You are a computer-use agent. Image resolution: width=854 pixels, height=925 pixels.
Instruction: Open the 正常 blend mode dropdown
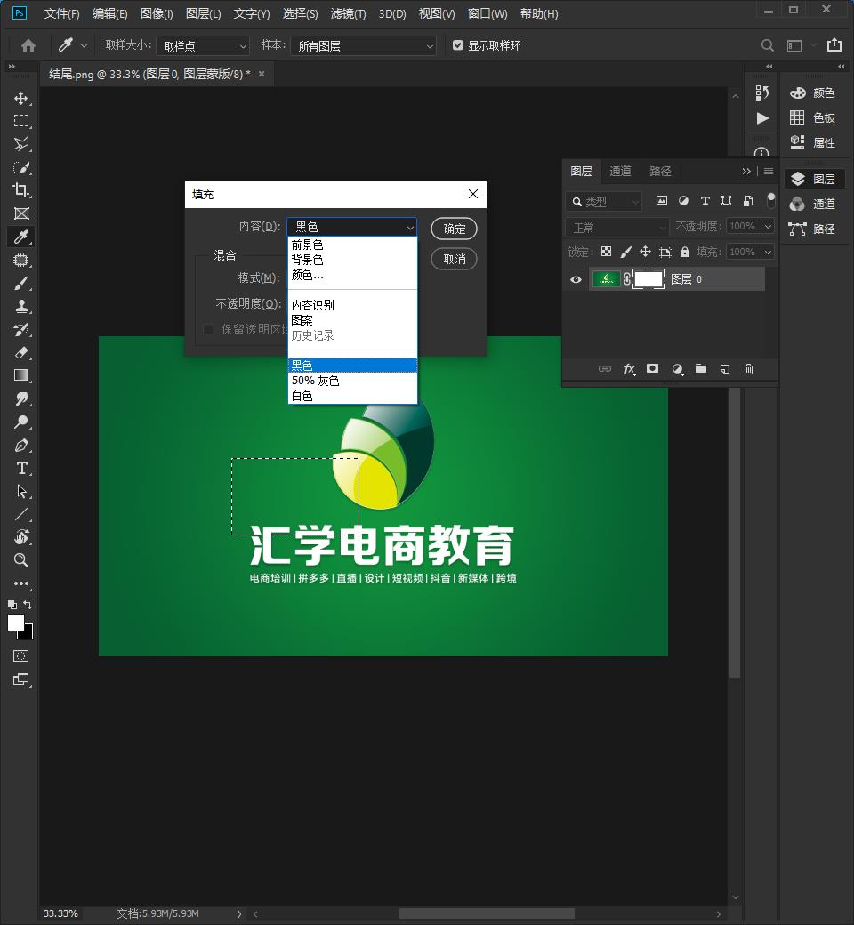click(x=616, y=227)
